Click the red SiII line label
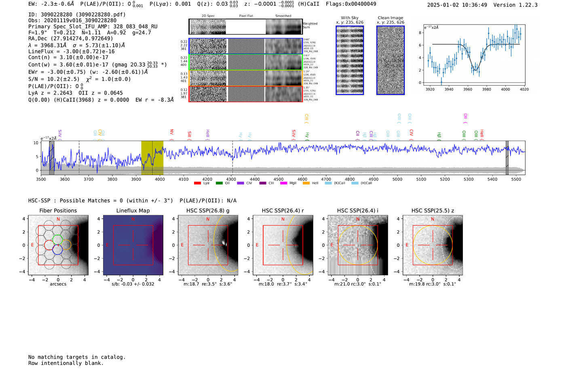 click(189, 135)
